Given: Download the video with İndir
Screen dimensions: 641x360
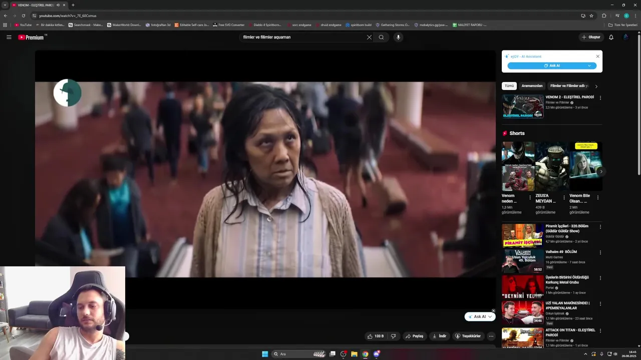Looking at the screenshot, I should point(439,336).
